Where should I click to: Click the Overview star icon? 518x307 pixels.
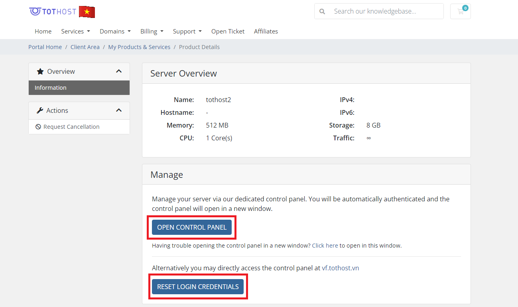(x=40, y=72)
